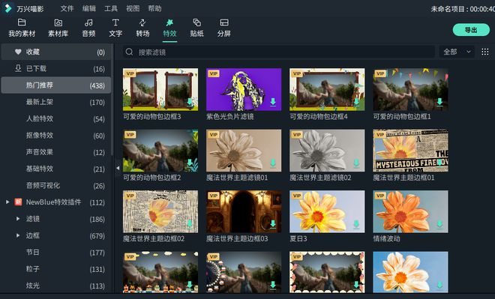Click the search magnifier icon
Image resolution: width=495 pixels, height=299 pixels.
pos(129,52)
